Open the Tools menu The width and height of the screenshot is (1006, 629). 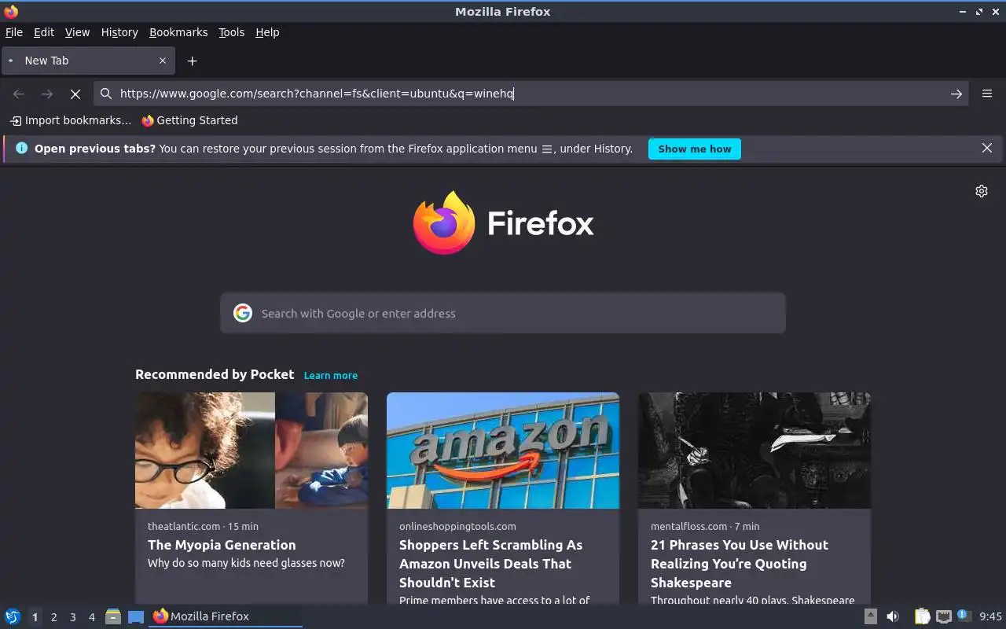231,32
